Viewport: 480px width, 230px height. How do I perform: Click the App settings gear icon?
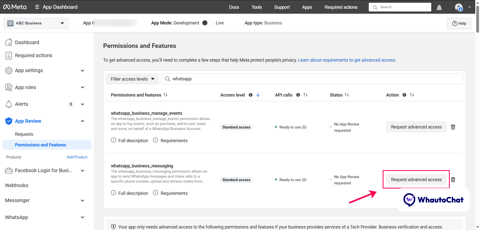point(9,70)
